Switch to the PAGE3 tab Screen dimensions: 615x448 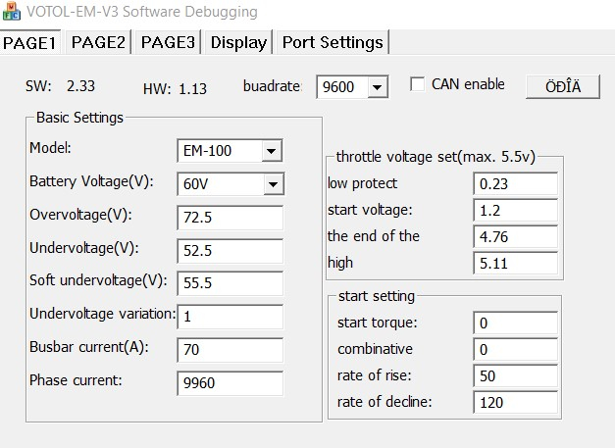pyautogui.click(x=168, y=42)
